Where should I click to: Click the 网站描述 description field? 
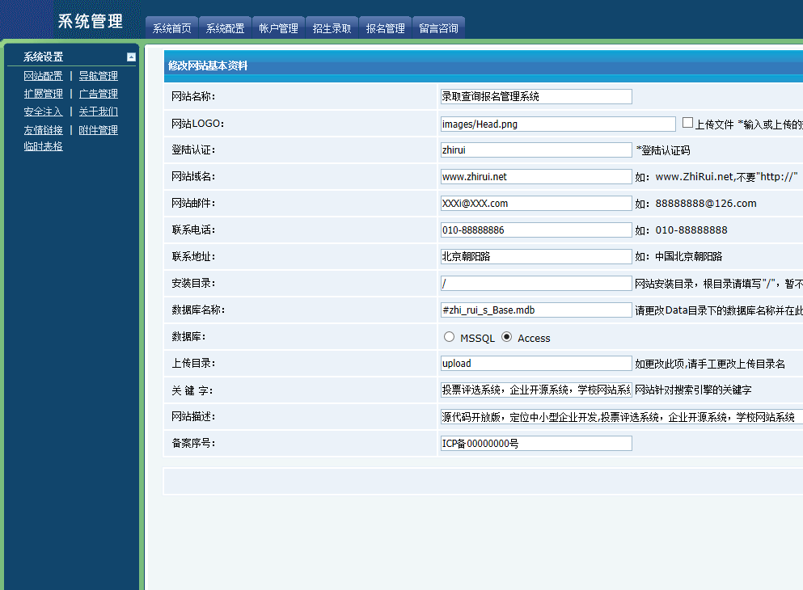coord(621,416)
